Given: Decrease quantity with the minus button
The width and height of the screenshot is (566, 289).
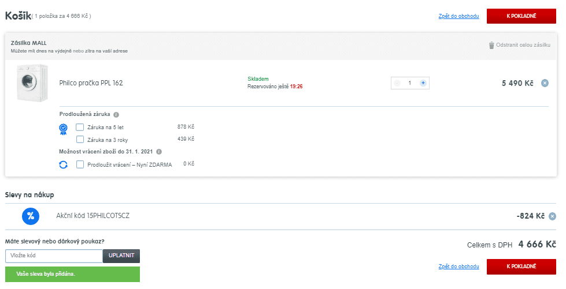Looking at the screenshot, I should click(x=397, y=83).
